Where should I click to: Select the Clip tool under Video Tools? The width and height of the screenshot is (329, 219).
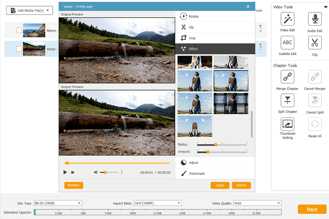[315, 42]
